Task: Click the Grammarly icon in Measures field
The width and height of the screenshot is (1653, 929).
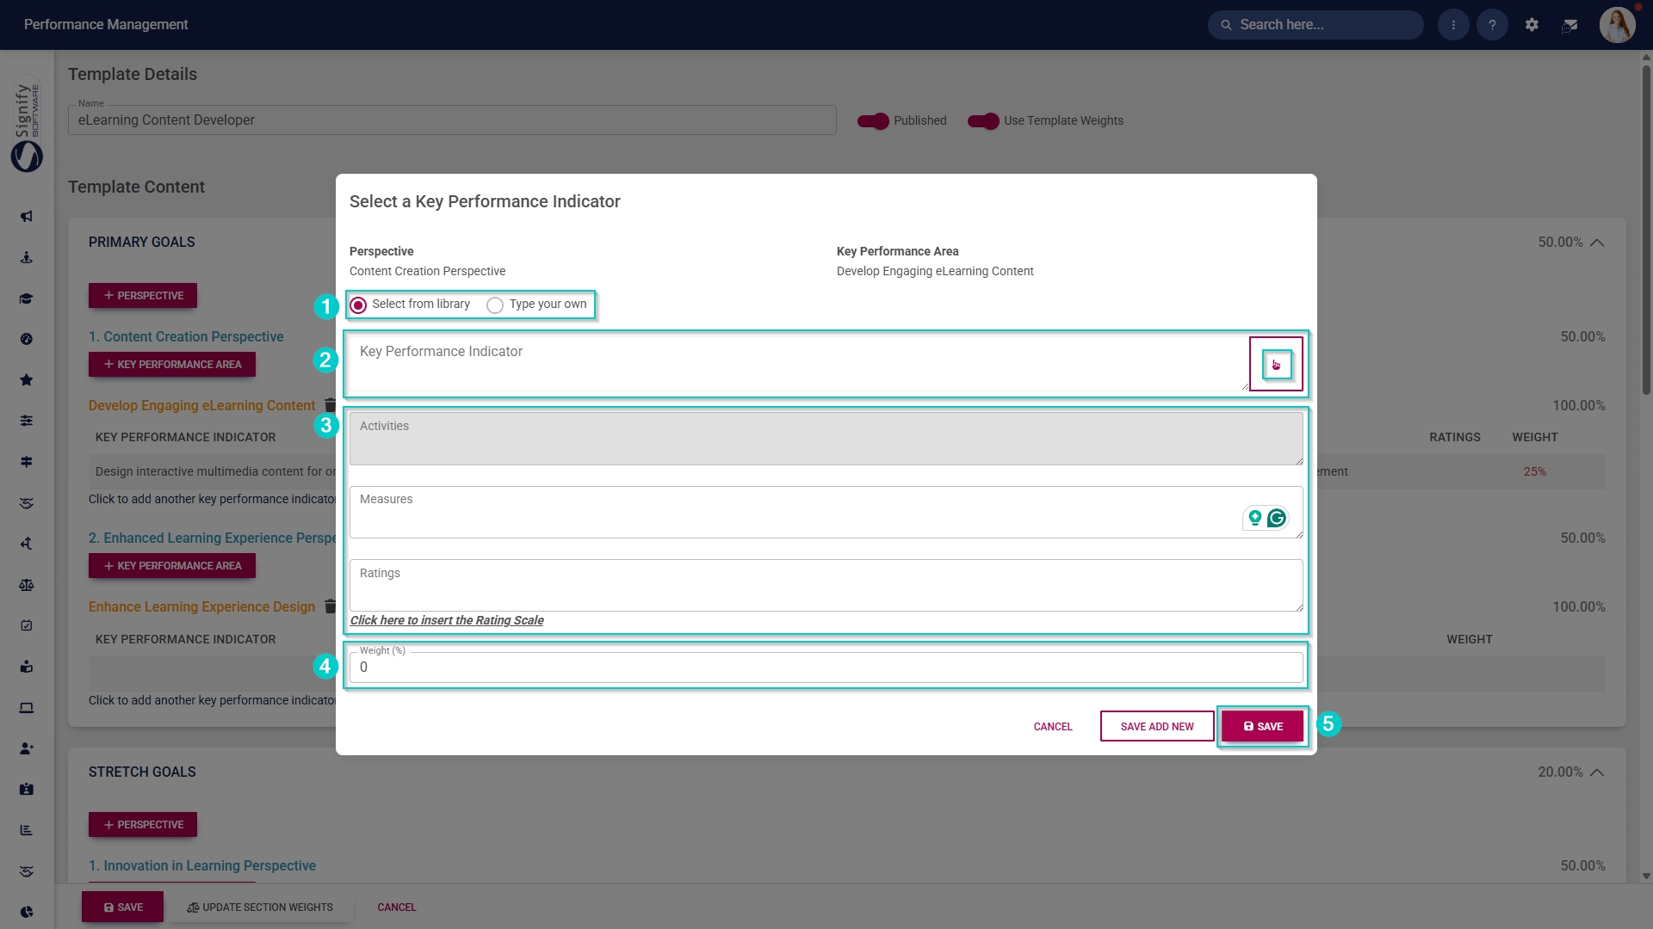Action: point(1277,518)
